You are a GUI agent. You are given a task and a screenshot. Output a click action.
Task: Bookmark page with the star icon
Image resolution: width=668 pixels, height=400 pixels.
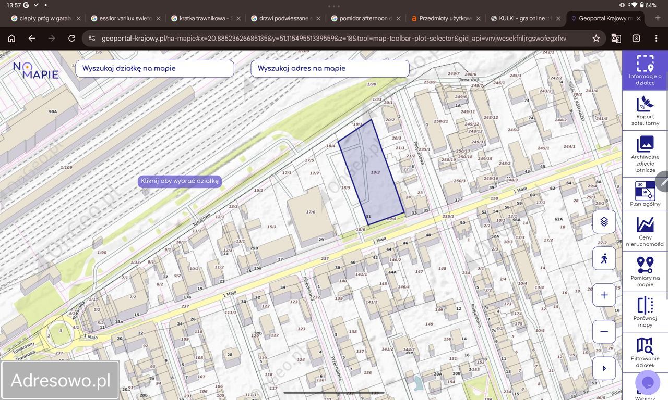click(596, 39)
